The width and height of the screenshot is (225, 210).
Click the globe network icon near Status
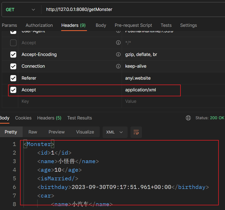point(188,118)
